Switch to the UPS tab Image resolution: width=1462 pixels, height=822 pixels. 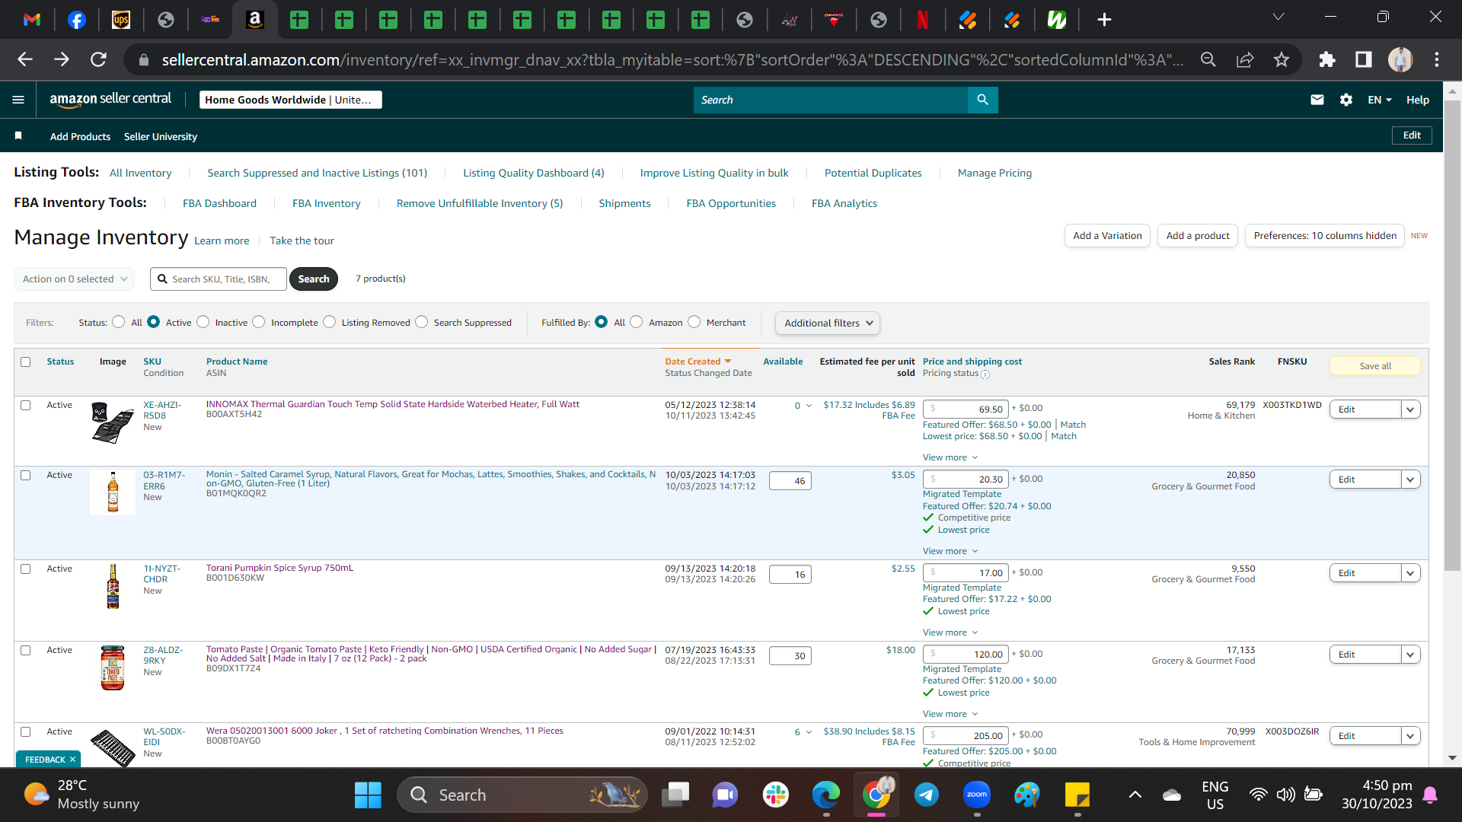pyautogui.click(x=121, y=20)
